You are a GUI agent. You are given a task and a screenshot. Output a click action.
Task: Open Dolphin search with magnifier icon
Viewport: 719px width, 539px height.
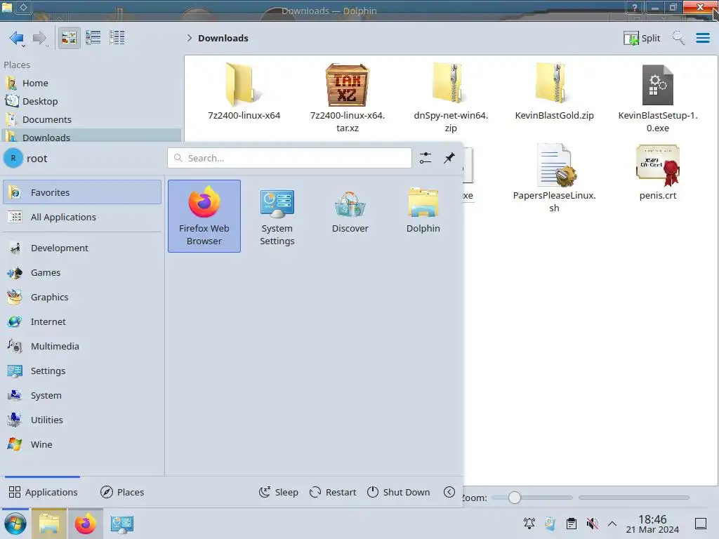[679, 38]
